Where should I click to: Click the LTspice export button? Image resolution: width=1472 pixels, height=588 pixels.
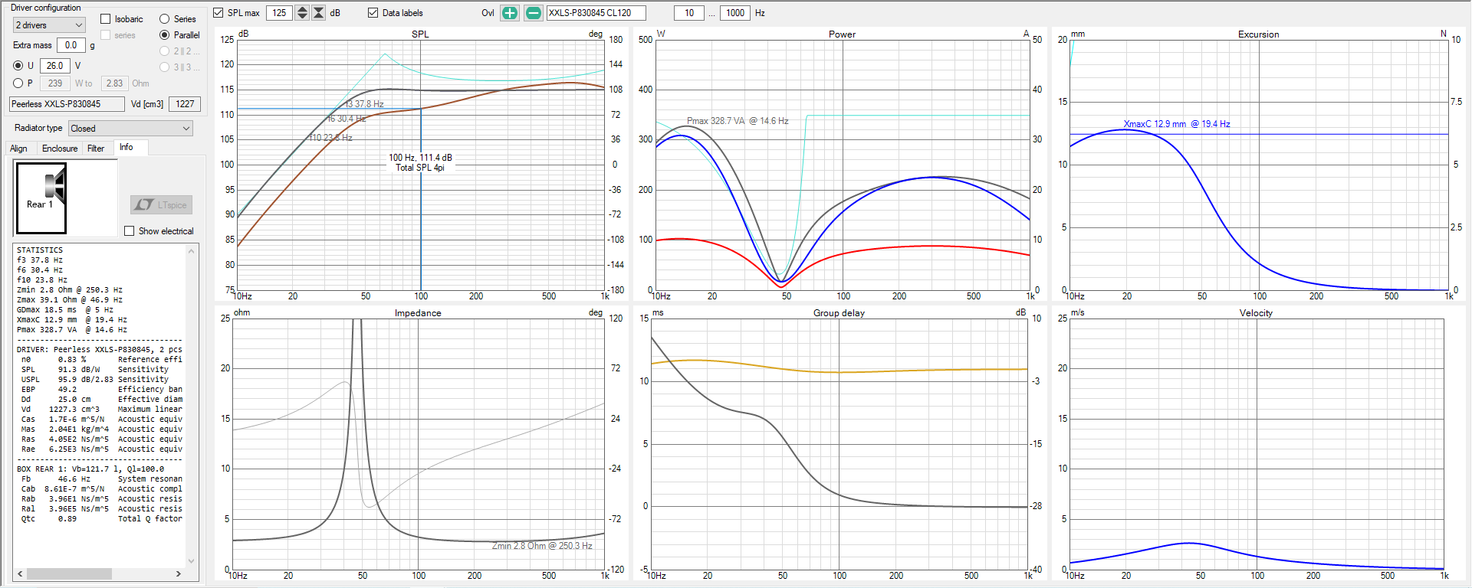pyautogui.click(x=161, y=204)
